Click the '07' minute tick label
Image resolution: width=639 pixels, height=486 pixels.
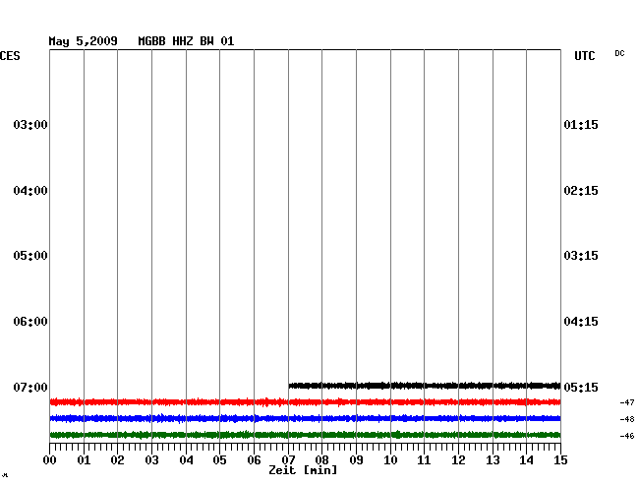click(288, 460)
